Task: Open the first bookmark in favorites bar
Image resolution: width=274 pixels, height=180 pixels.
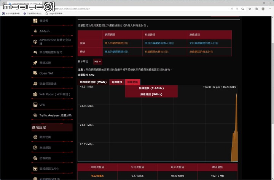Action: point(11,13)
